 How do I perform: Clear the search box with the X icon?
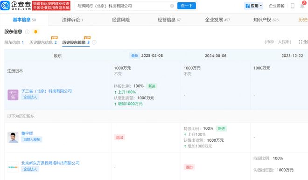(x=172, y=6)
